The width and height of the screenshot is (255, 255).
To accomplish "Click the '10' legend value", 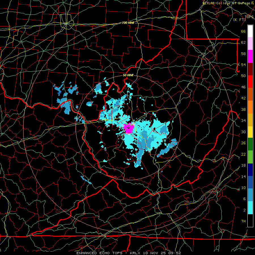I will (243, 188).
